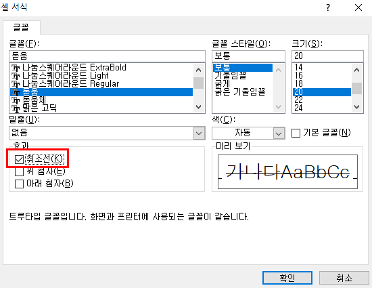
Task: Close the 셀 서식 dialog
Action: click(358, 7)
